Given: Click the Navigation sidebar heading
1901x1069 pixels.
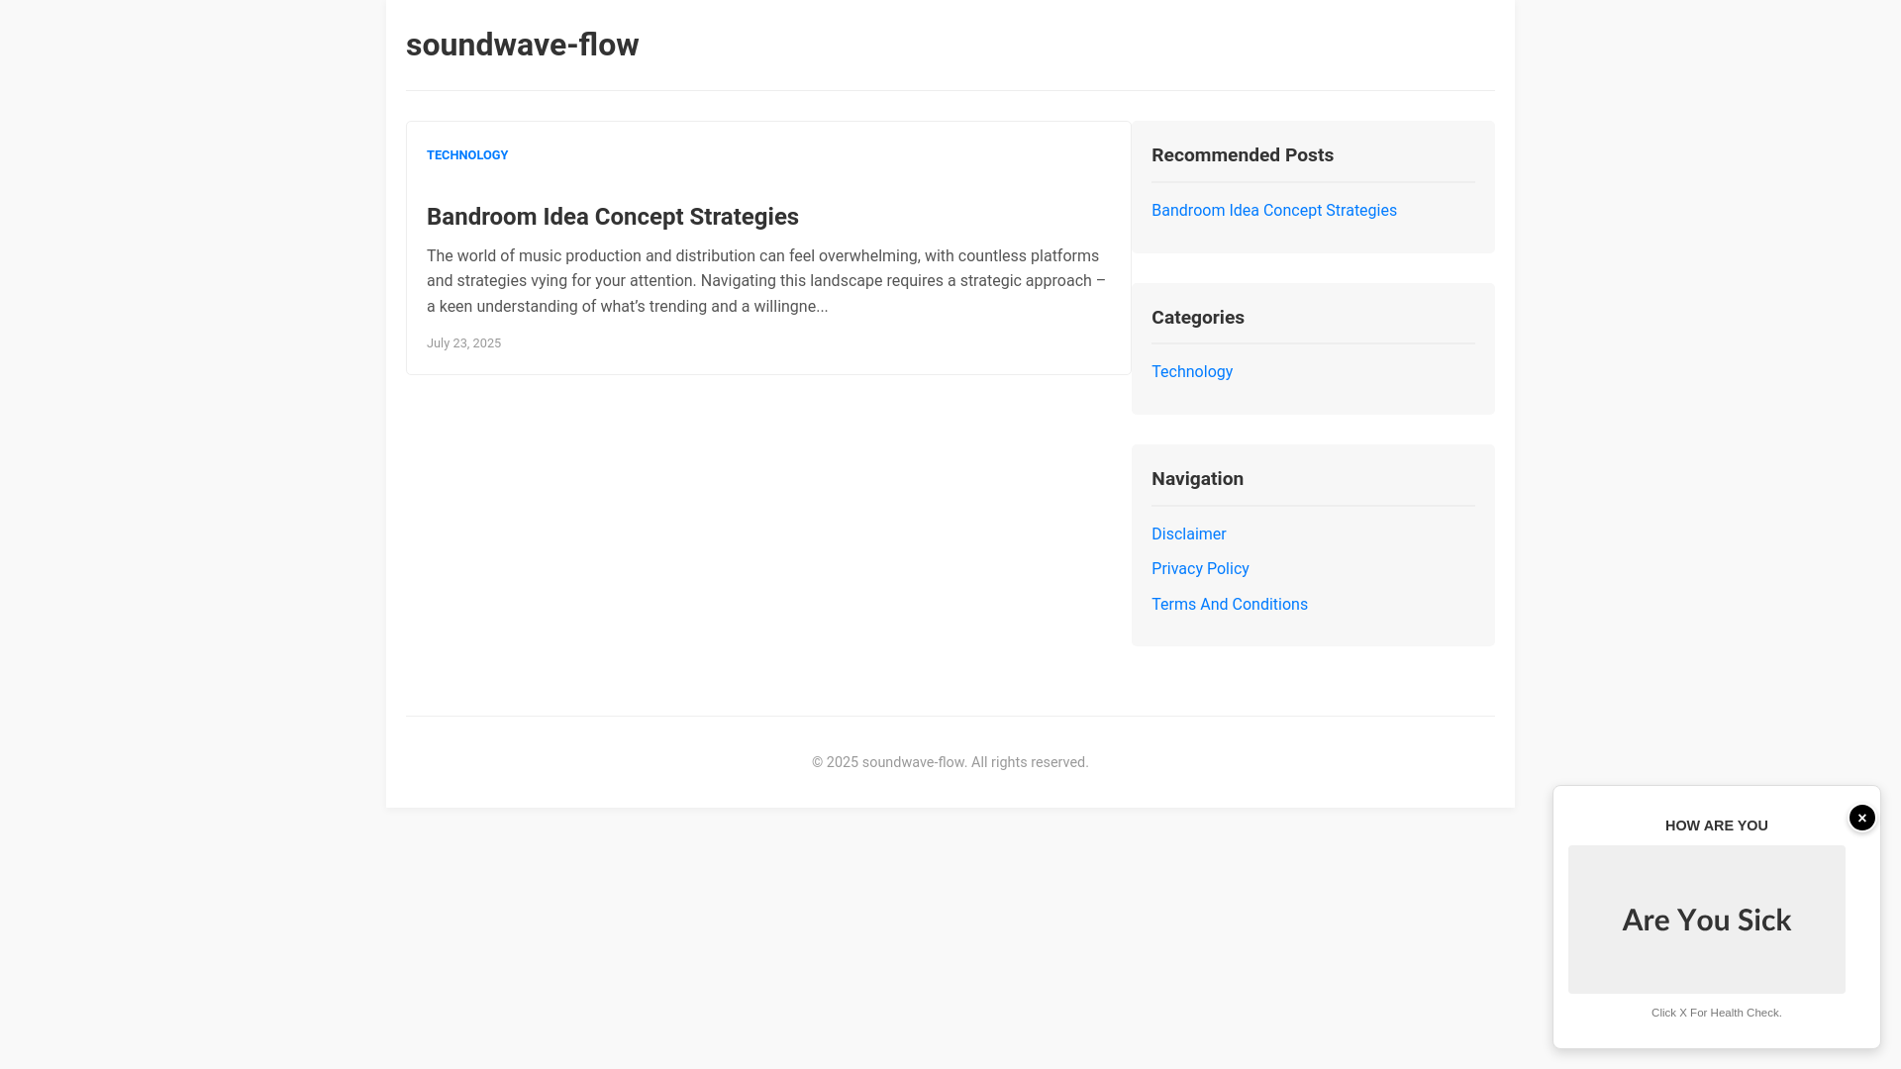Looking at the screenshot, I should [x=1198, y=479].
